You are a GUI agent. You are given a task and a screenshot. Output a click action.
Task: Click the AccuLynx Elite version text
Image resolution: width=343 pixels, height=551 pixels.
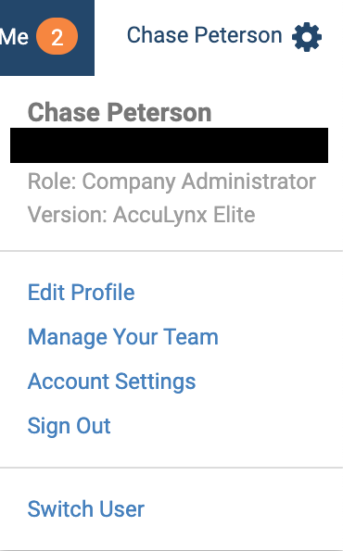click(x=184, y=216)
